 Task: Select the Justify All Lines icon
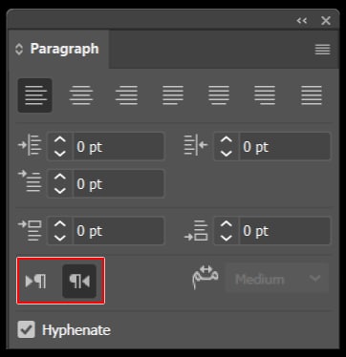[312, 95]
